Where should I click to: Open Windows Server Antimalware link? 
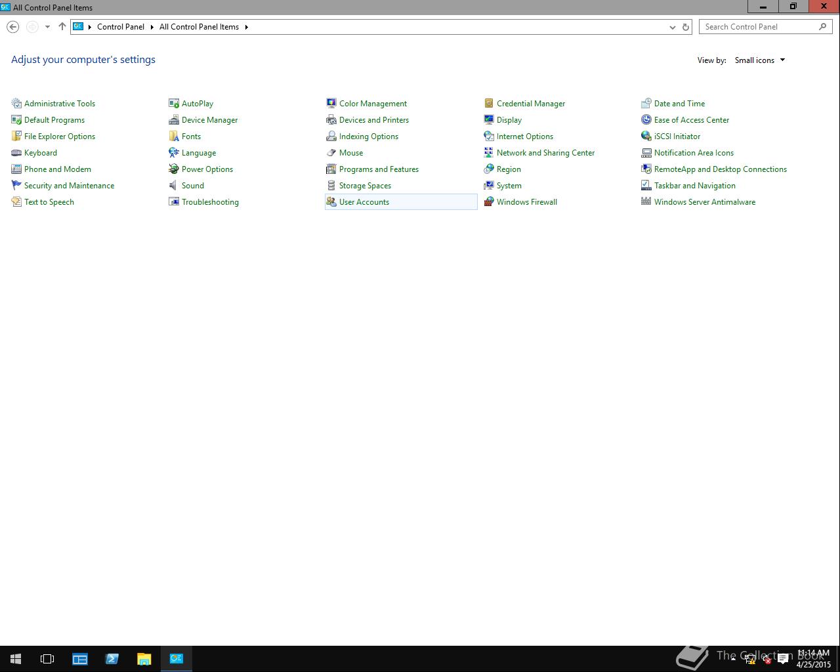coord(705,202)
